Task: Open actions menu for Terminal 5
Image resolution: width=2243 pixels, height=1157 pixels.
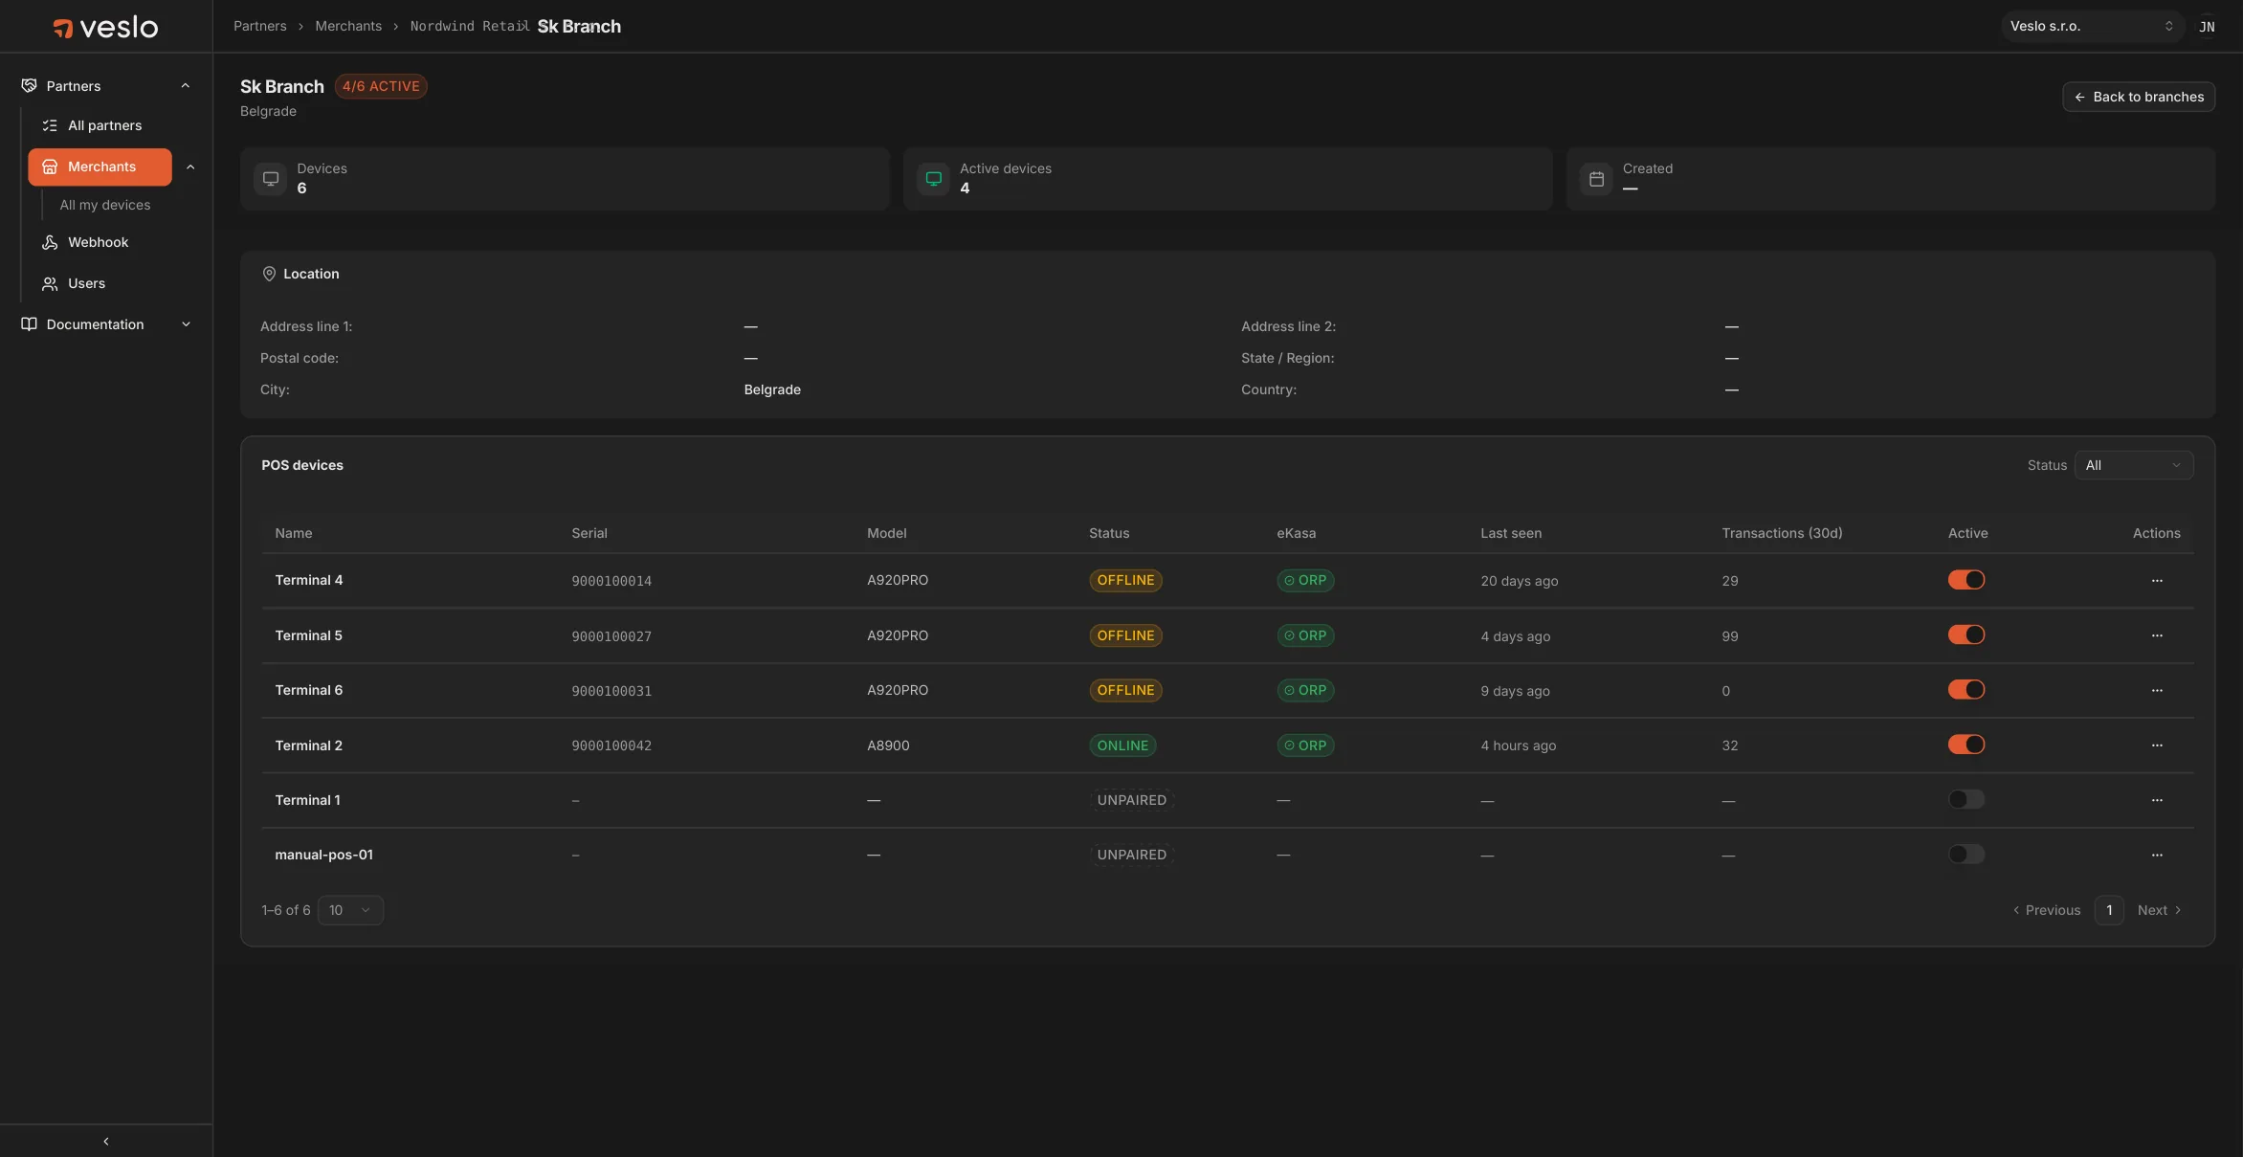Action: [2157, 635]
